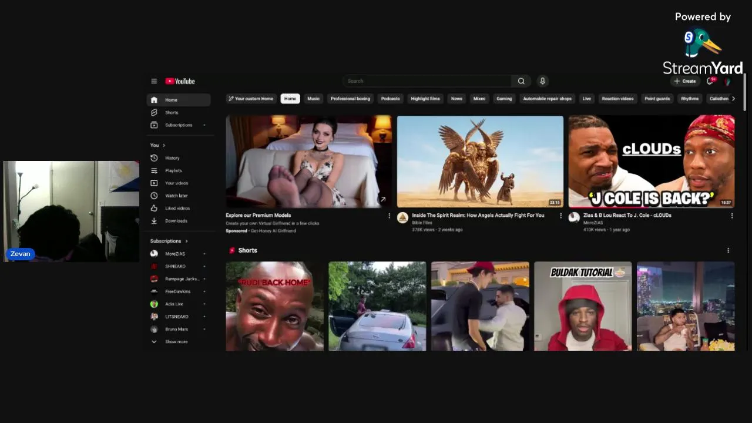Select Reaction videos chip

click(x=617, y=99)
